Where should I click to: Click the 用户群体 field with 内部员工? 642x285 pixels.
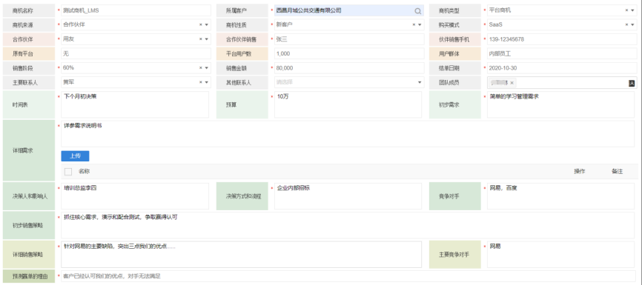click(x=562, y=53)
